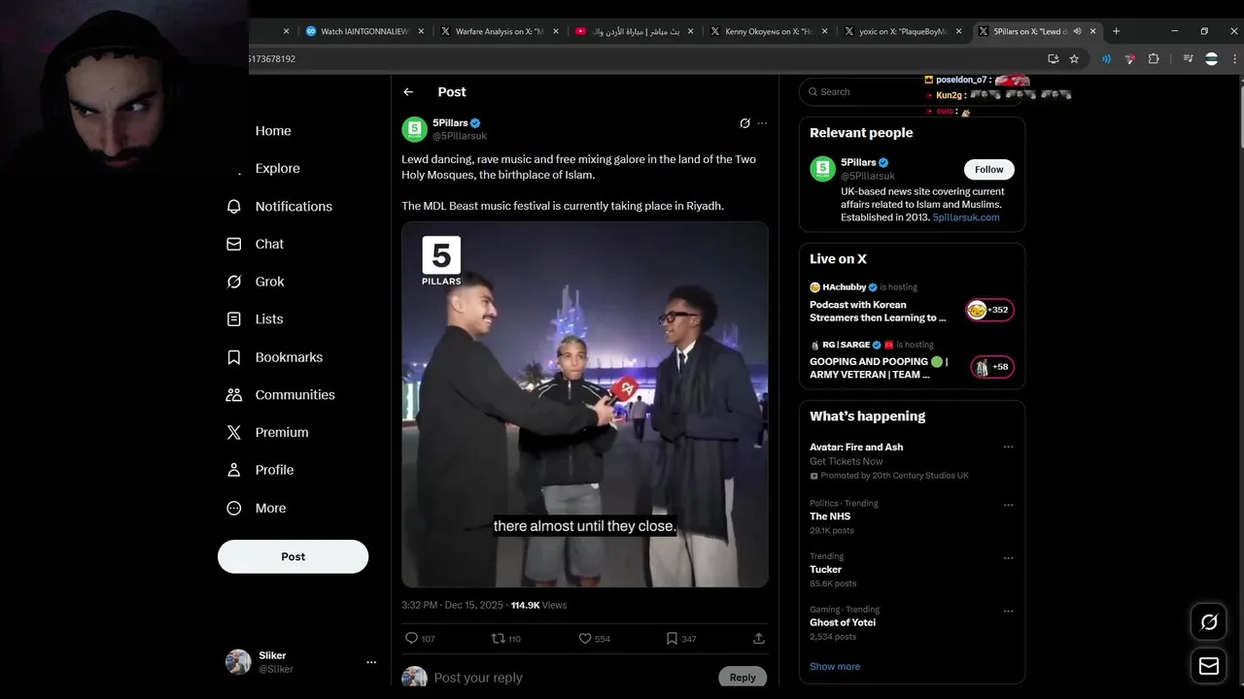Image resolution: width=1244 pixels, height=699 pixels.
Task: Open The NHS trending topic
Action: tap(830, 516)
